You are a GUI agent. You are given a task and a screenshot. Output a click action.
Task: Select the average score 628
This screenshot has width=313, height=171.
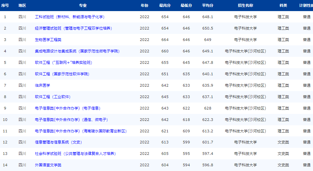[208, 108]
